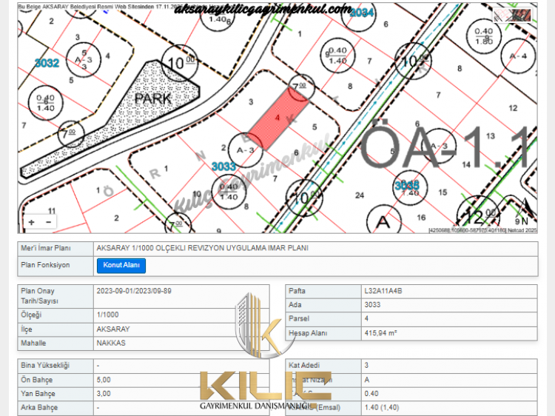Click the 12.00 road width circle marker
555x416 pixels.
click(474, 217)
